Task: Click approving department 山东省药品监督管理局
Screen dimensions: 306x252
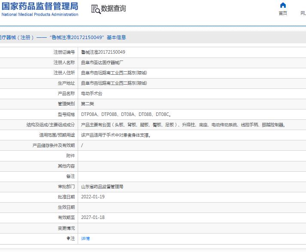Action: 102,187
